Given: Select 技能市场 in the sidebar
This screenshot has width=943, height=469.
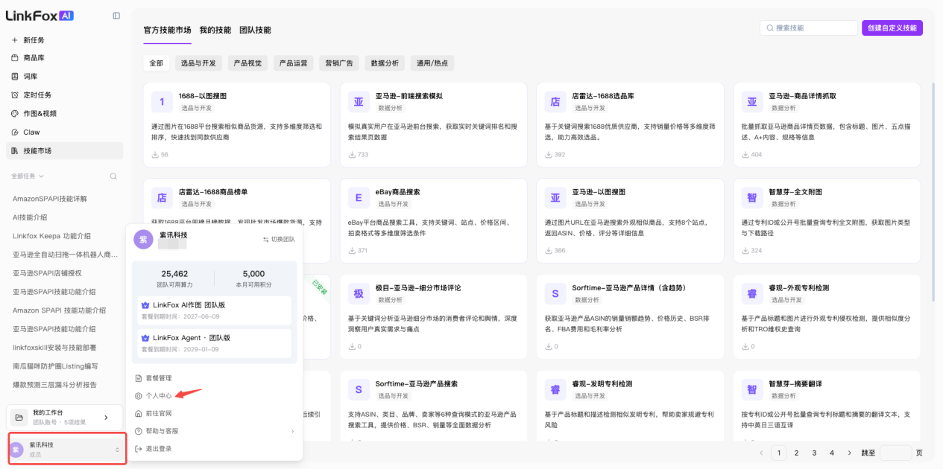Looking at the screenshot, I should [x=64, y=151].
